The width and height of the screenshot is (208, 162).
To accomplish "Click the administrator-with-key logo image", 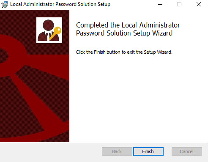I will point(49,30).
